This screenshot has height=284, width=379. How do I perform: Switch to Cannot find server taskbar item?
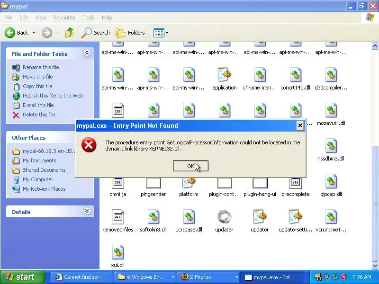point(81,277)
